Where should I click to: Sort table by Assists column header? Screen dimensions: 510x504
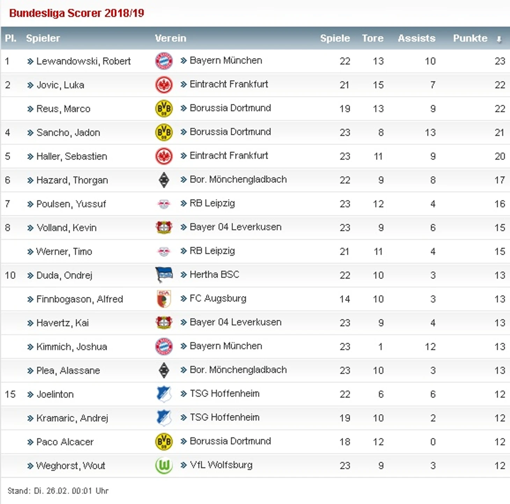(x=416, y=38)
